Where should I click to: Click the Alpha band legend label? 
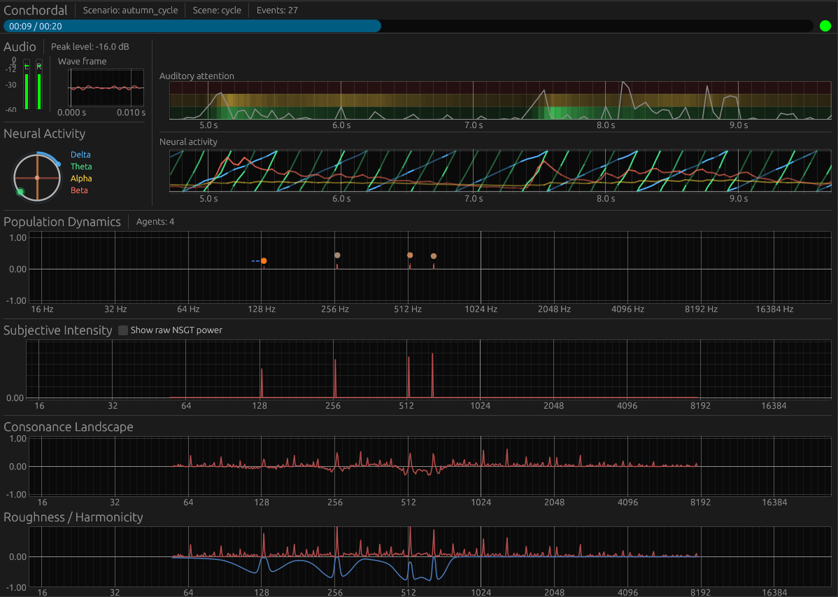81,178
